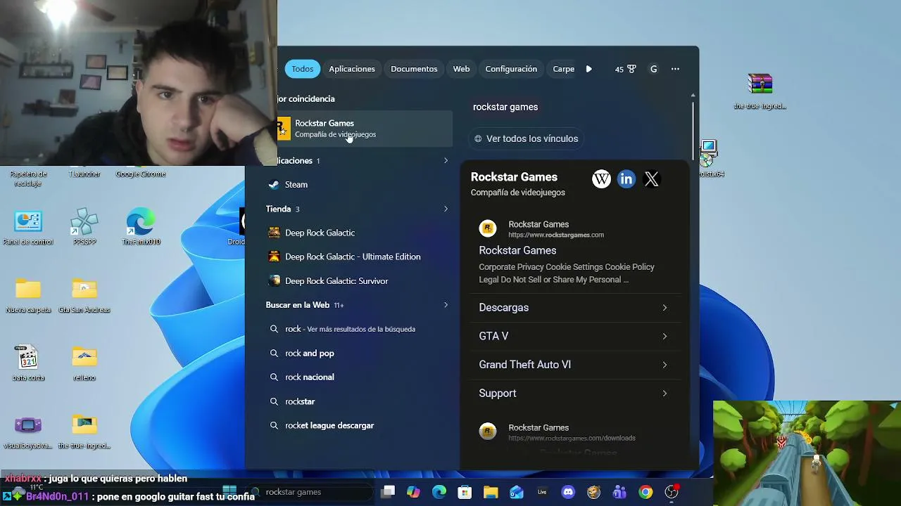Open the LinkedIn icon in the Rockstar Games card
The image size is (901, 506).
[x=626, y=179]
